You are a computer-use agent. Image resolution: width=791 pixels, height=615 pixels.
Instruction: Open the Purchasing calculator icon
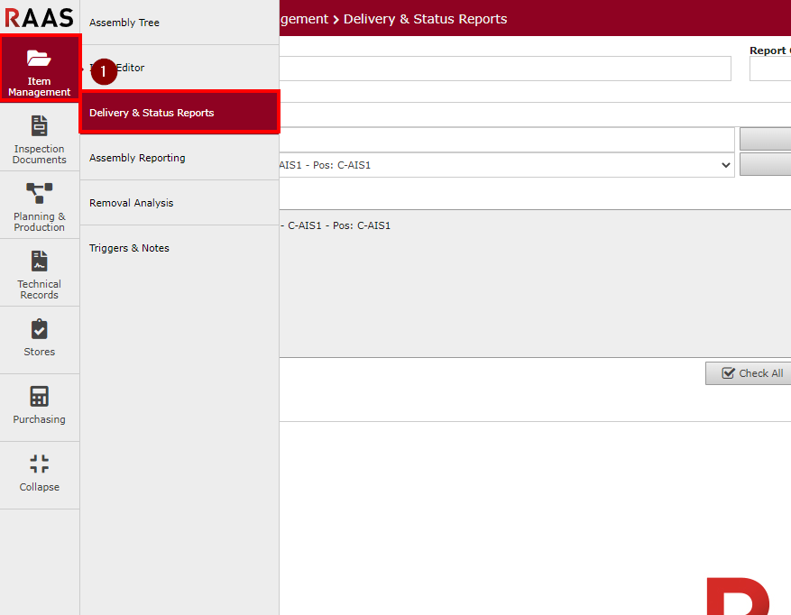click(x=39, y=397)
